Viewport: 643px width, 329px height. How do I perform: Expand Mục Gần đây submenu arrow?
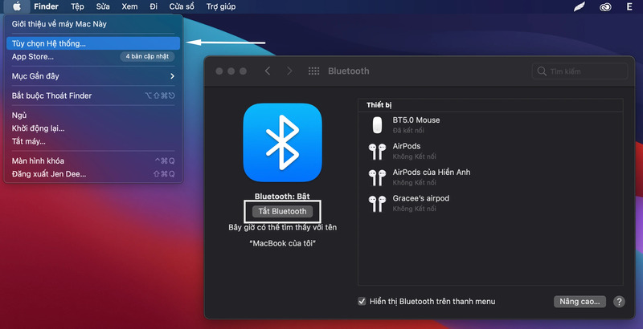[172, 76]
